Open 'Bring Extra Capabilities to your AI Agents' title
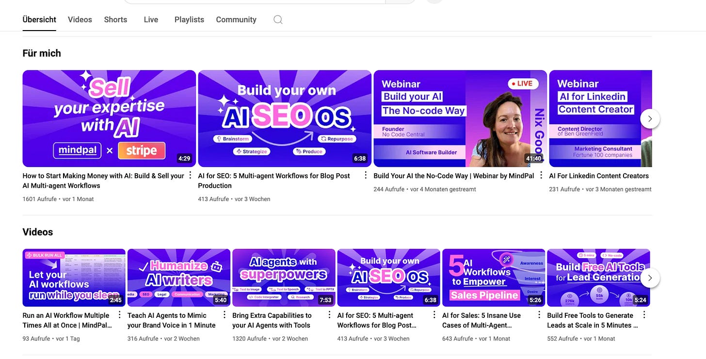The height and width of the screenshot is (359, 706). pyautogui.click(x=272, y=320)
